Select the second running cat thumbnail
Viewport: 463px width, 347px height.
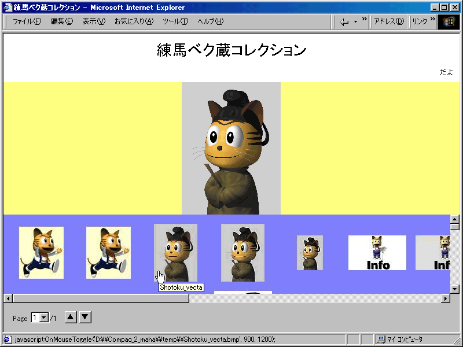point(108,253)
